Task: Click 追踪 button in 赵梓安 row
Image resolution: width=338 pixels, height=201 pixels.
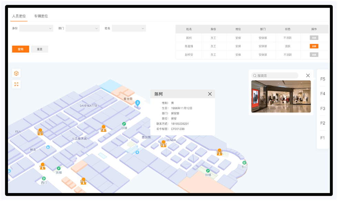Action: 314,55
